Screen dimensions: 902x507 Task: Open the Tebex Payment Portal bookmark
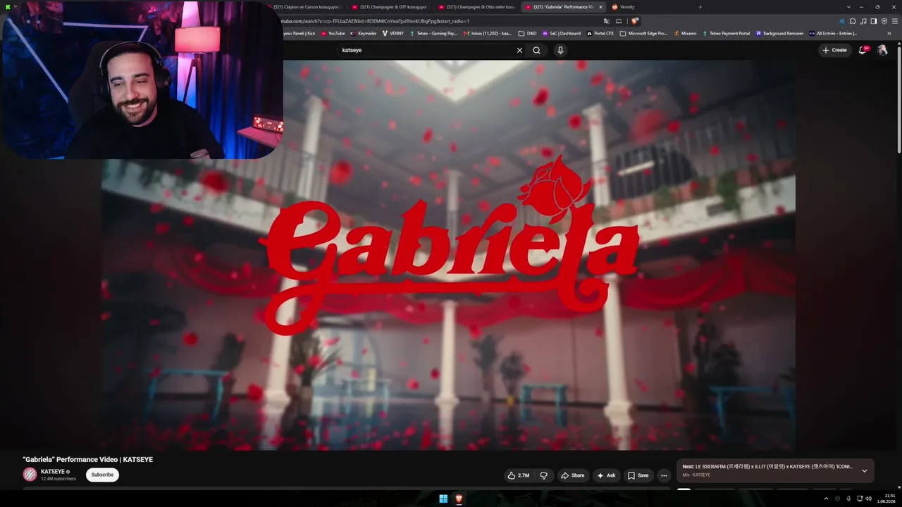pyautogui.click(x=725, y=33)
